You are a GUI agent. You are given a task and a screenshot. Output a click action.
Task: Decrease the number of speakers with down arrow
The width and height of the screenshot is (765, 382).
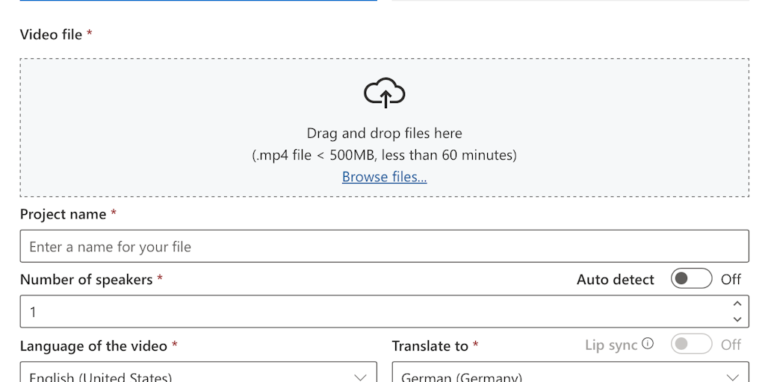[737, 319]
